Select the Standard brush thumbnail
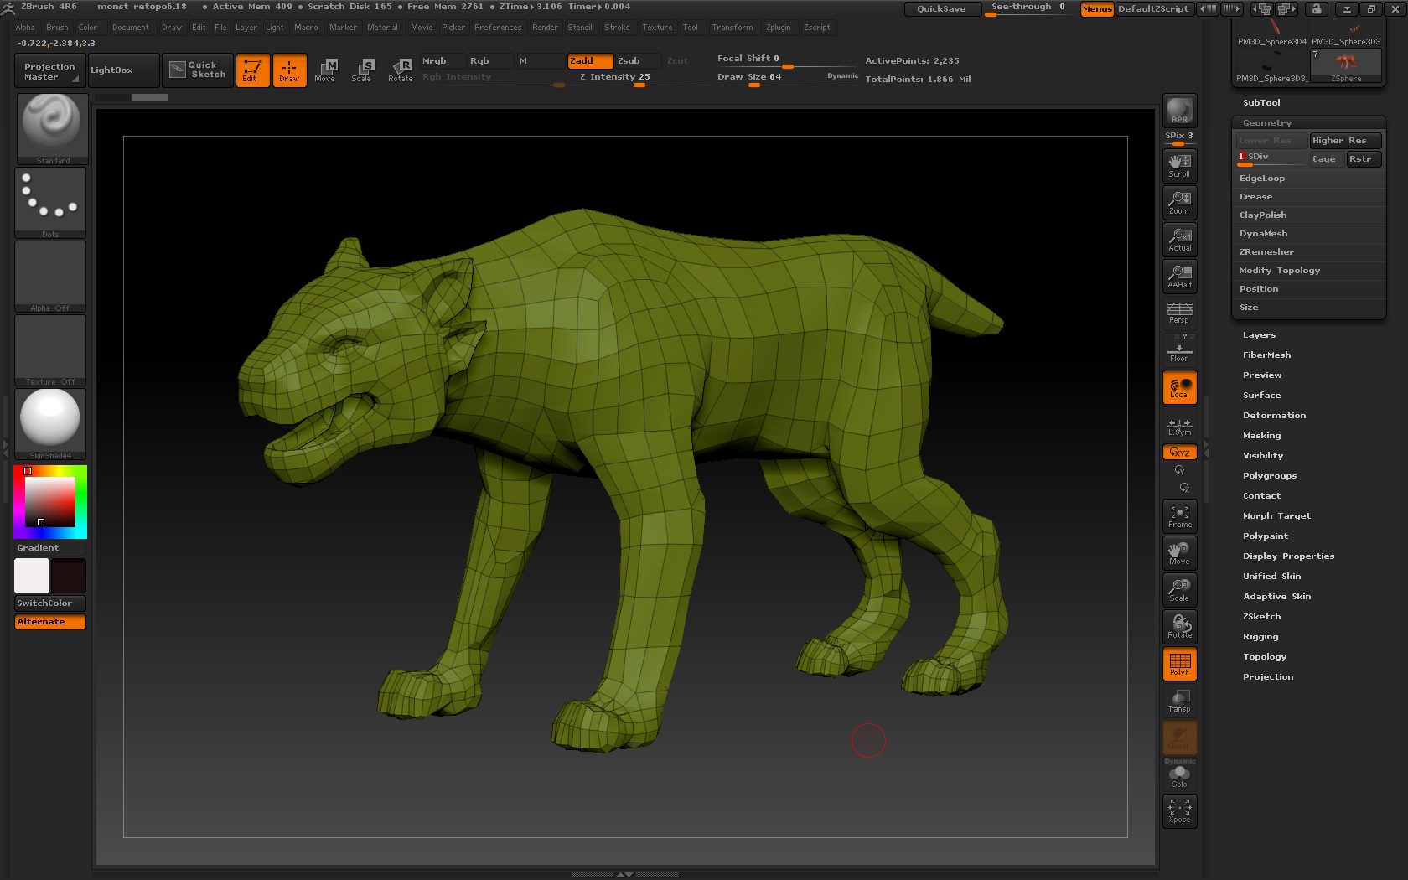 pyautogui.click(x=52, y=128)
